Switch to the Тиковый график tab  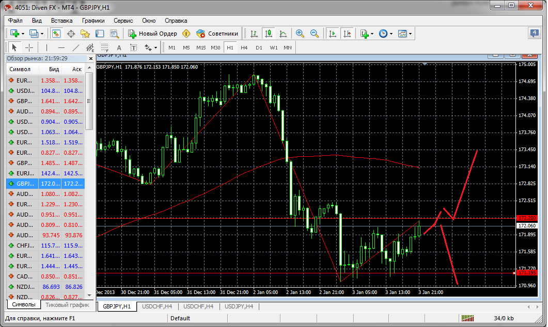click(x=68, y=305)
